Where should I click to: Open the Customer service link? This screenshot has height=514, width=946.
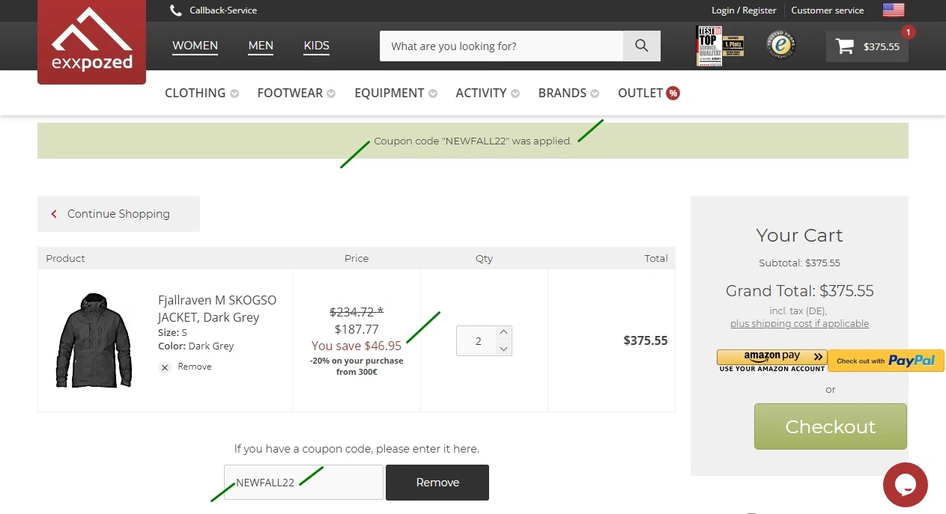pyautogui.click(x=827, y=10)
